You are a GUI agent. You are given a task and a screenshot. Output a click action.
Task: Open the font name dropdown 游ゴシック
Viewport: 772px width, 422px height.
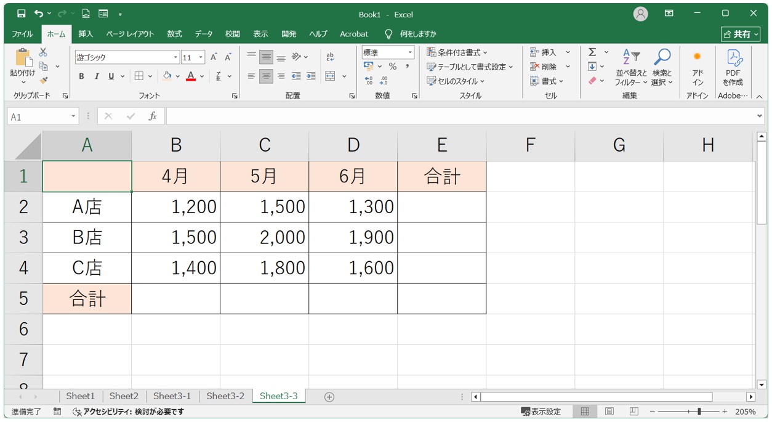[175, 57]
